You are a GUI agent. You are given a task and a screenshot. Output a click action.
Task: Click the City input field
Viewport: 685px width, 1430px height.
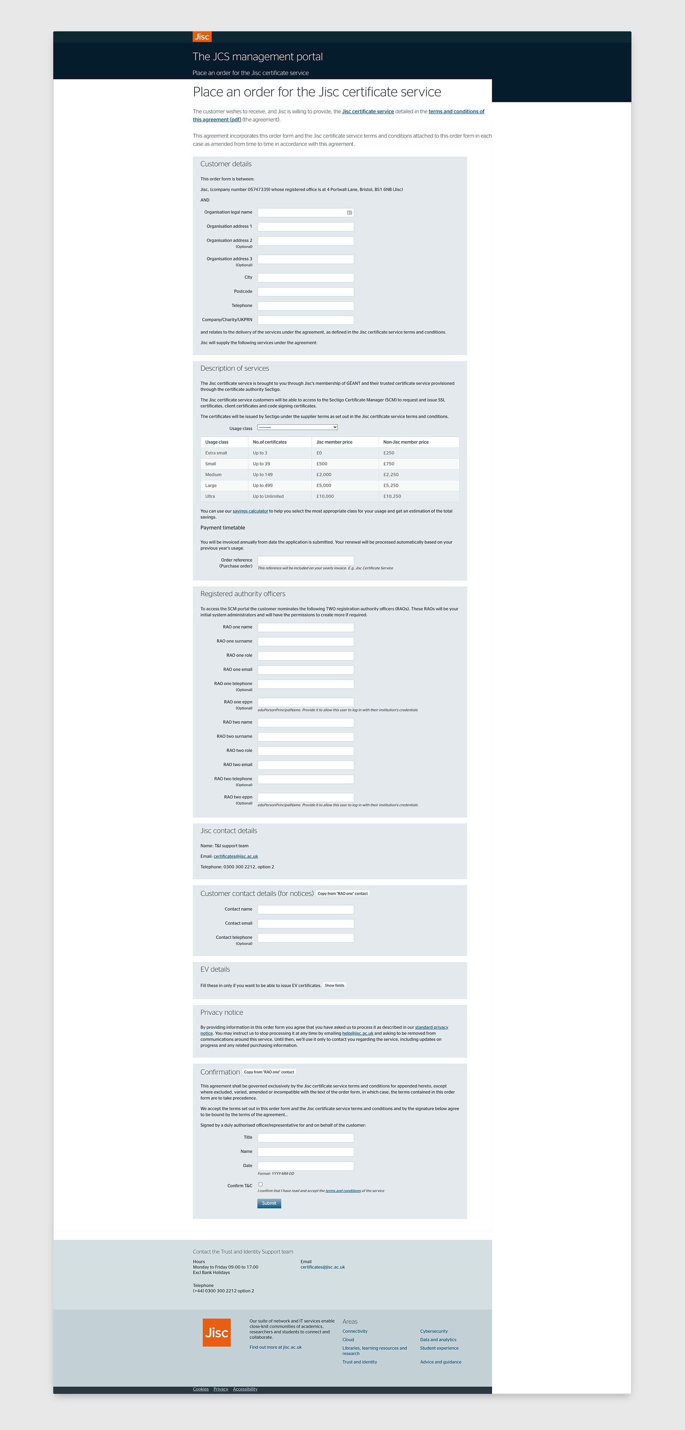[x=306, y=278]
